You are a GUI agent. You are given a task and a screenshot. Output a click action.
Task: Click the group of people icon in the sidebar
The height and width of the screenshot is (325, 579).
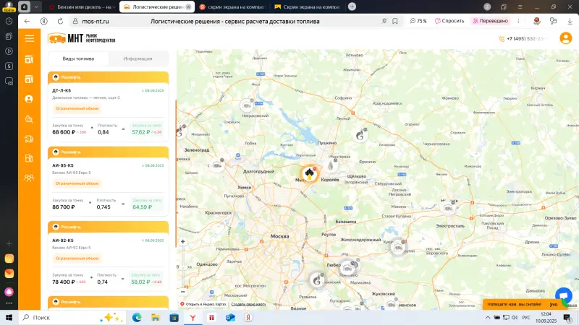pyautogui.click(x=29, y=178)
